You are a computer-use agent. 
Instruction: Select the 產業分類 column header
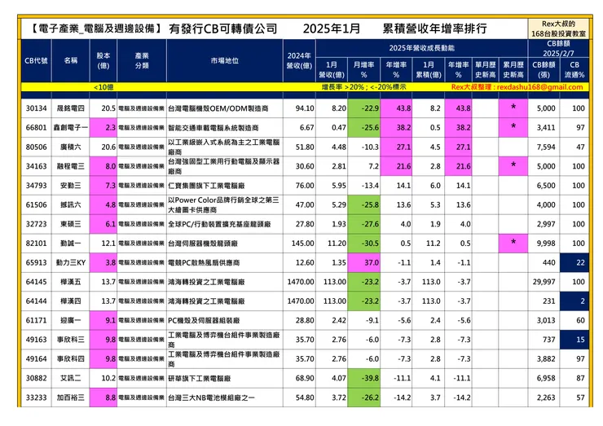(x=142, y=60)
